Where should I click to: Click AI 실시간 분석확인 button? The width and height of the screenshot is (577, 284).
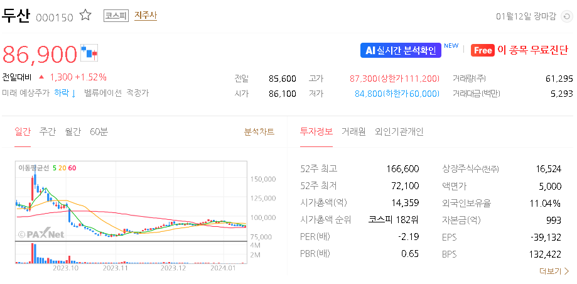click(401, 50)
